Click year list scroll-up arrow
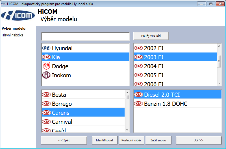This screenshot has height=149, width=226. point(219,46)
